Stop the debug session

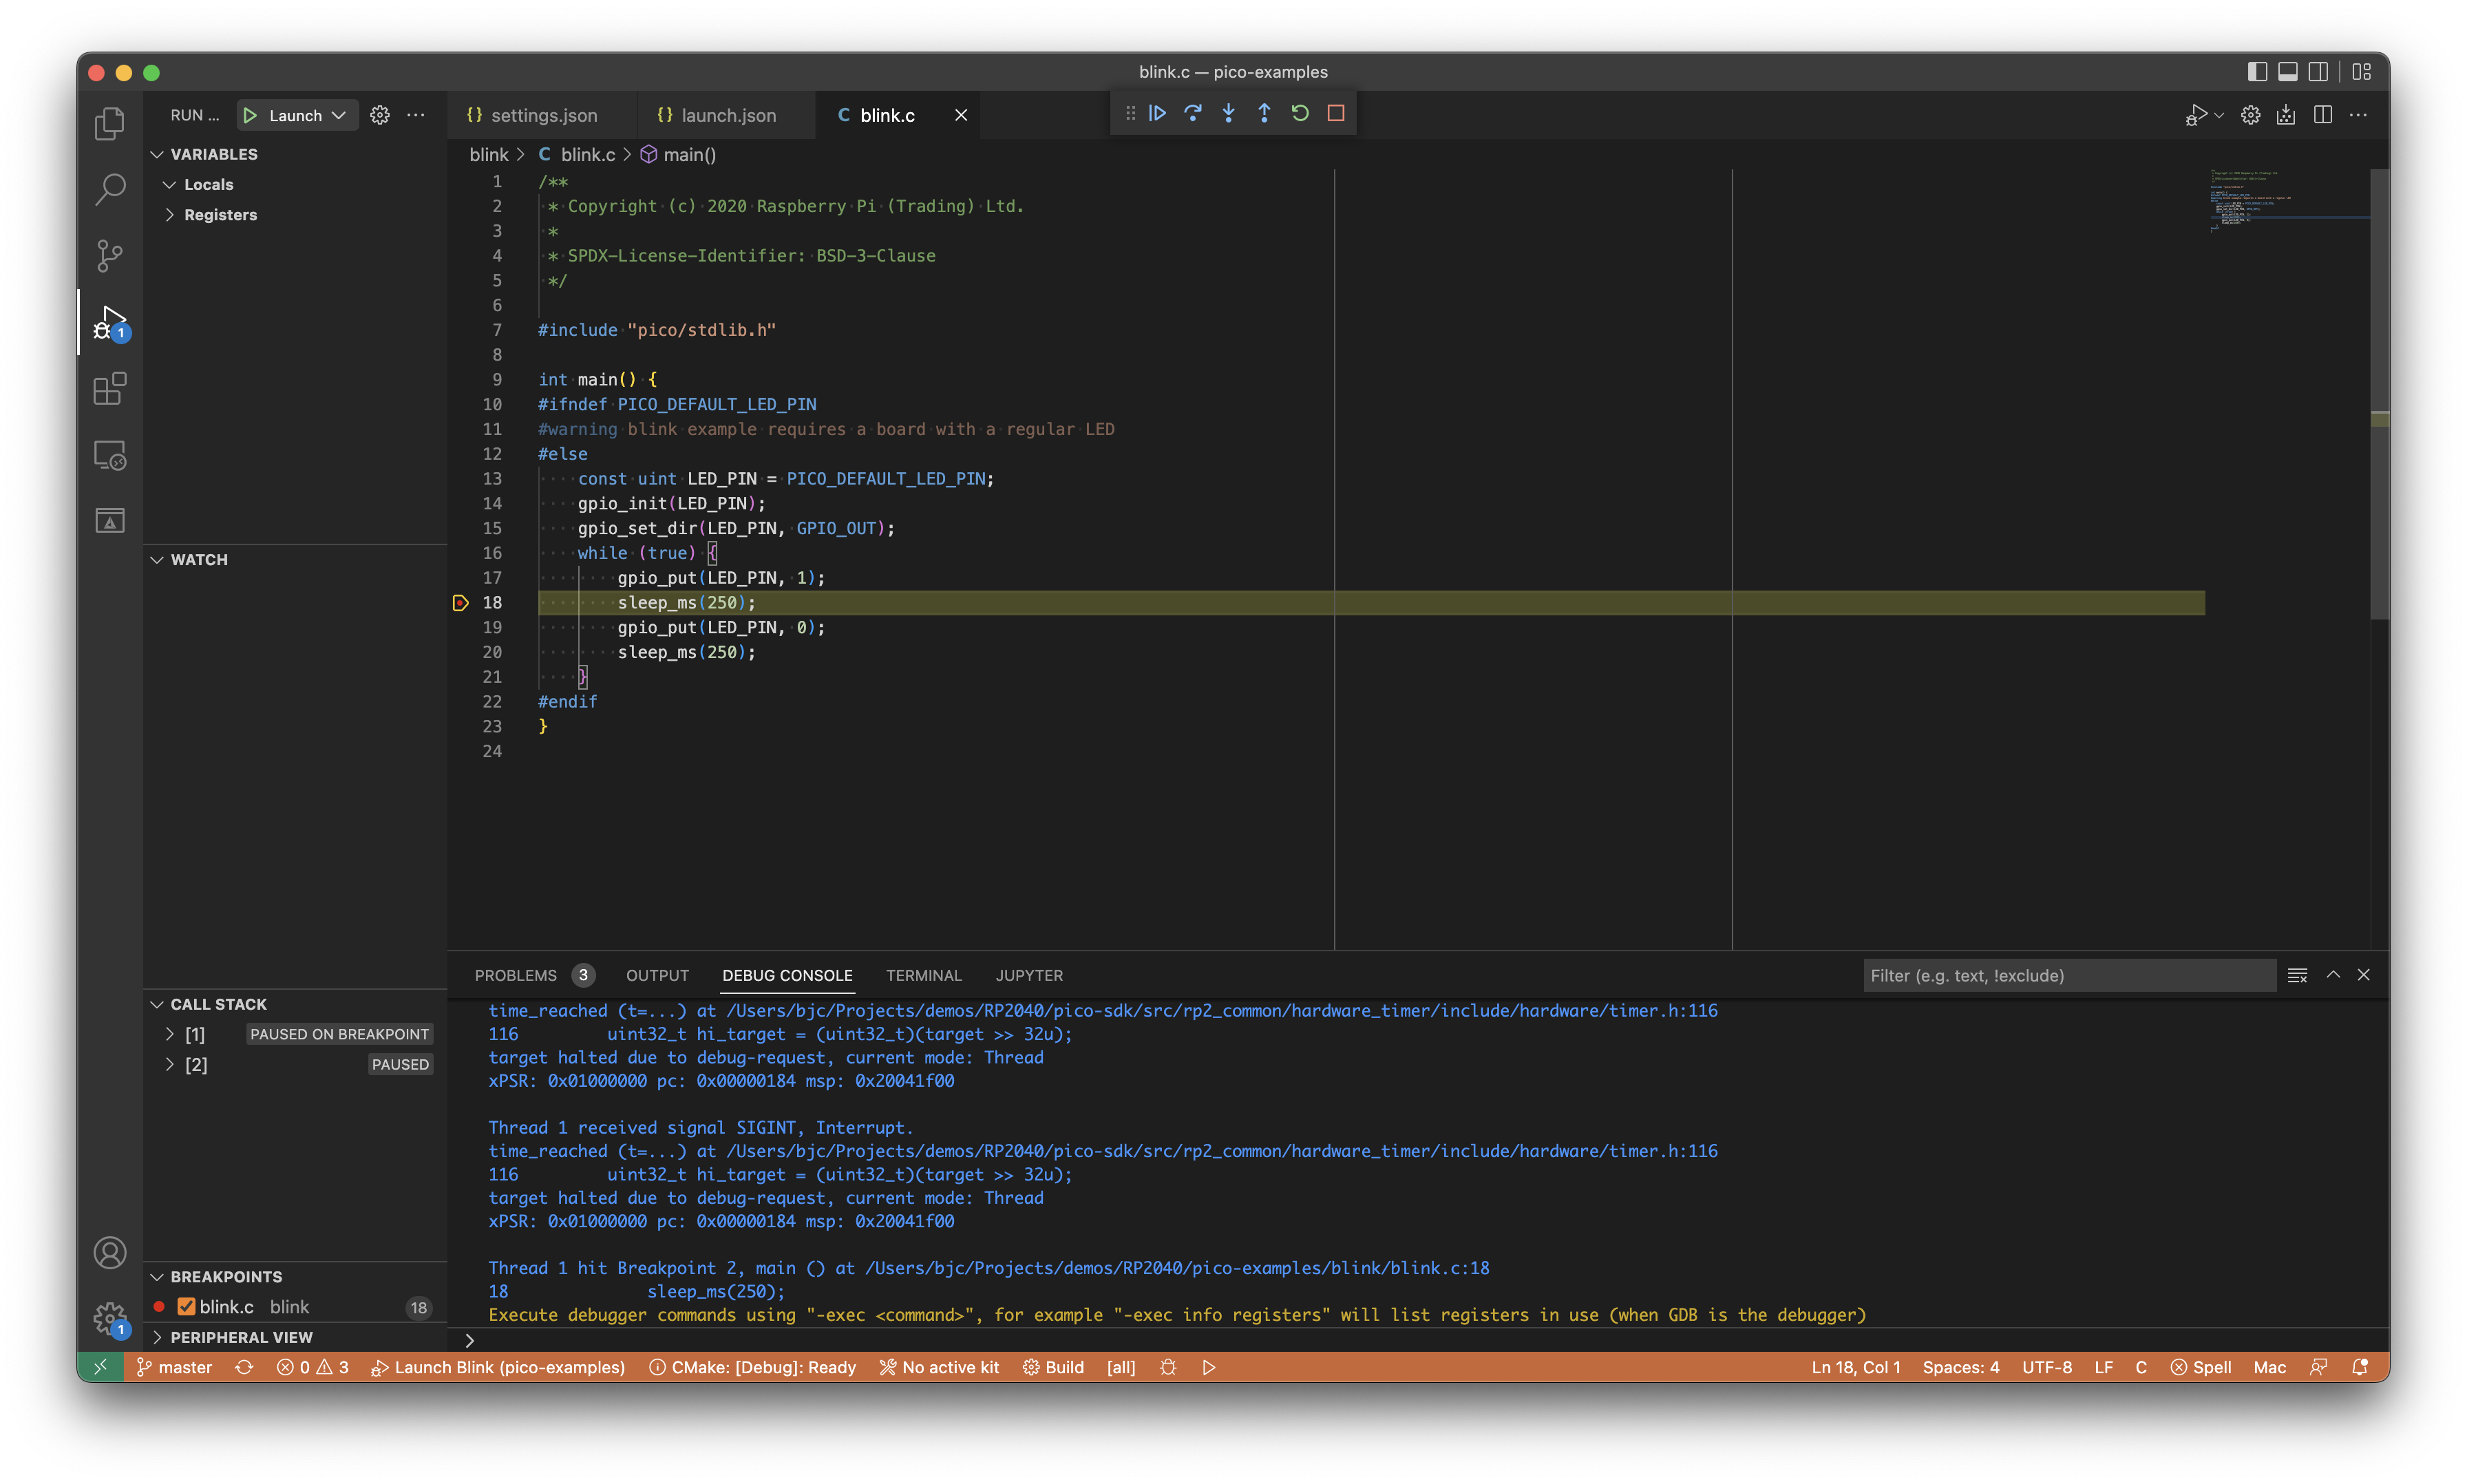coord(1335,114)
